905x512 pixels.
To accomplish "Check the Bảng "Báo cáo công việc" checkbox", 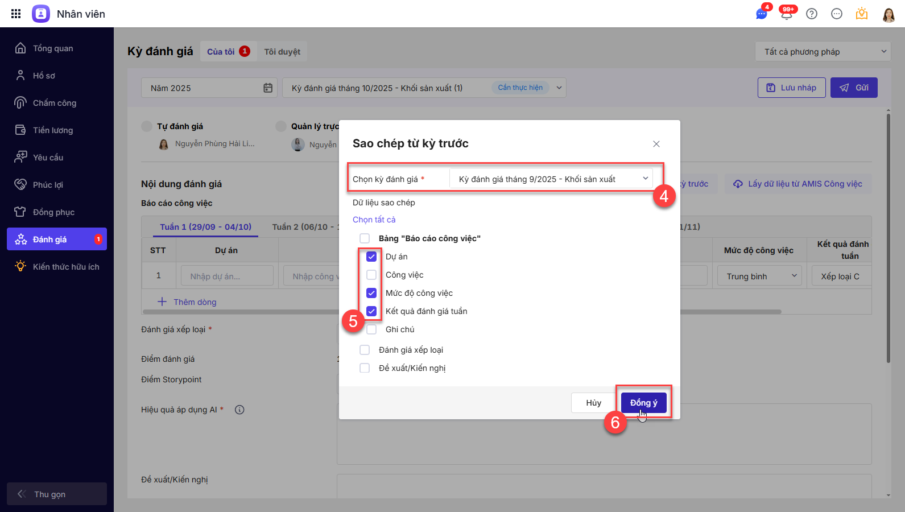I will click(x=365, y=238).
